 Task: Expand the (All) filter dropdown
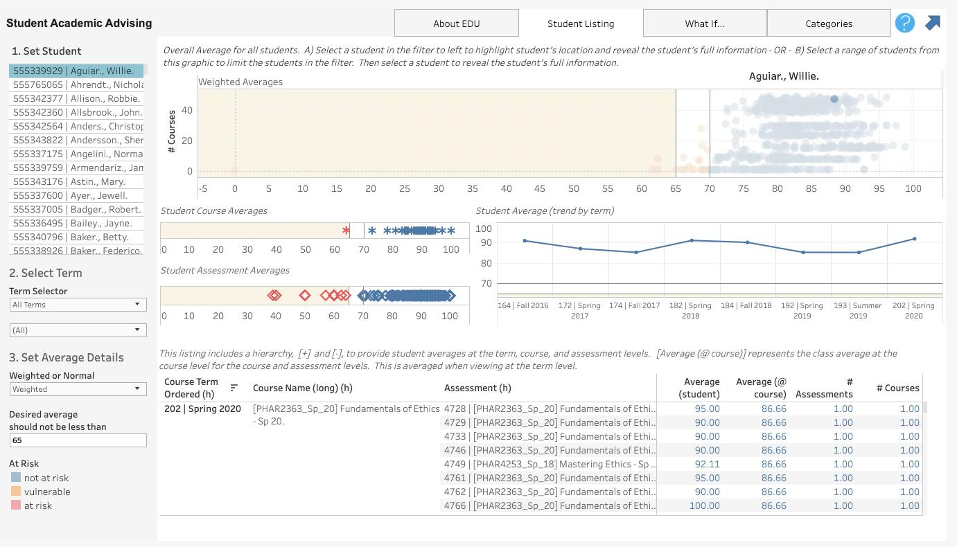pos(77,330)
